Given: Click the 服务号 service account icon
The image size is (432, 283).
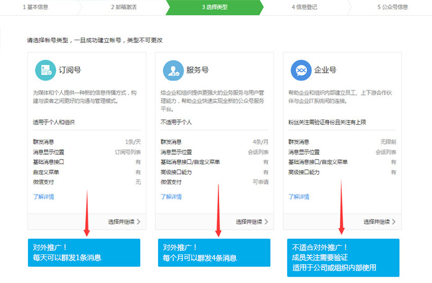Looking at the screenshot, I should click(x=172, y=70).
